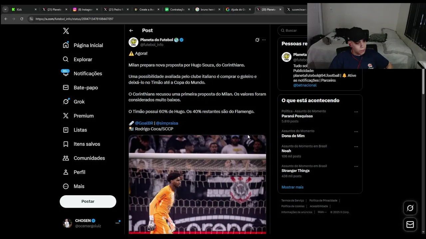Open Informações de anúncios footer link

(297, 212)
